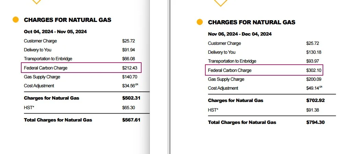Click the bold $702.92 Charges for Natural Gas subtotal
The height and width of the screenshot is (154, 338).
315,101
